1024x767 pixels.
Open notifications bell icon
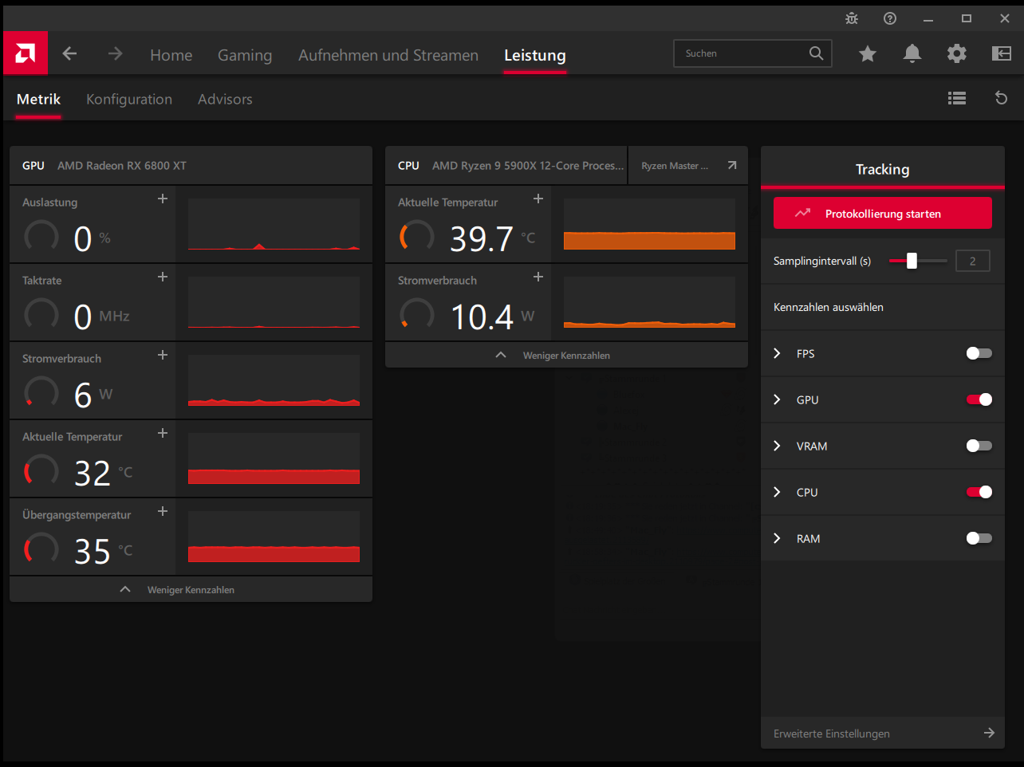click(912, 53)
